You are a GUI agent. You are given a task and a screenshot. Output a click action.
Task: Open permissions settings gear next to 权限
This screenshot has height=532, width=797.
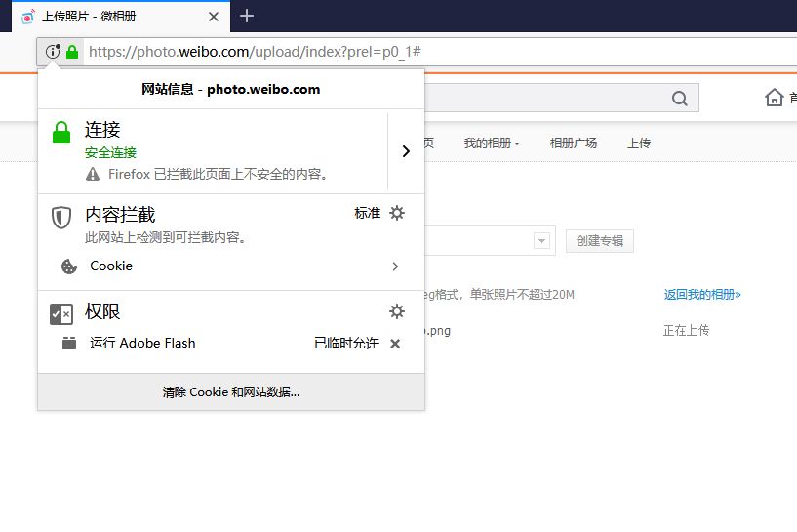[397, 311]
